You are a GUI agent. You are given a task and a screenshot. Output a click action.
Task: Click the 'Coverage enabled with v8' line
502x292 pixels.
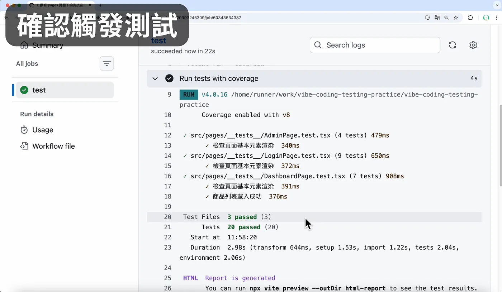[246, 115]
